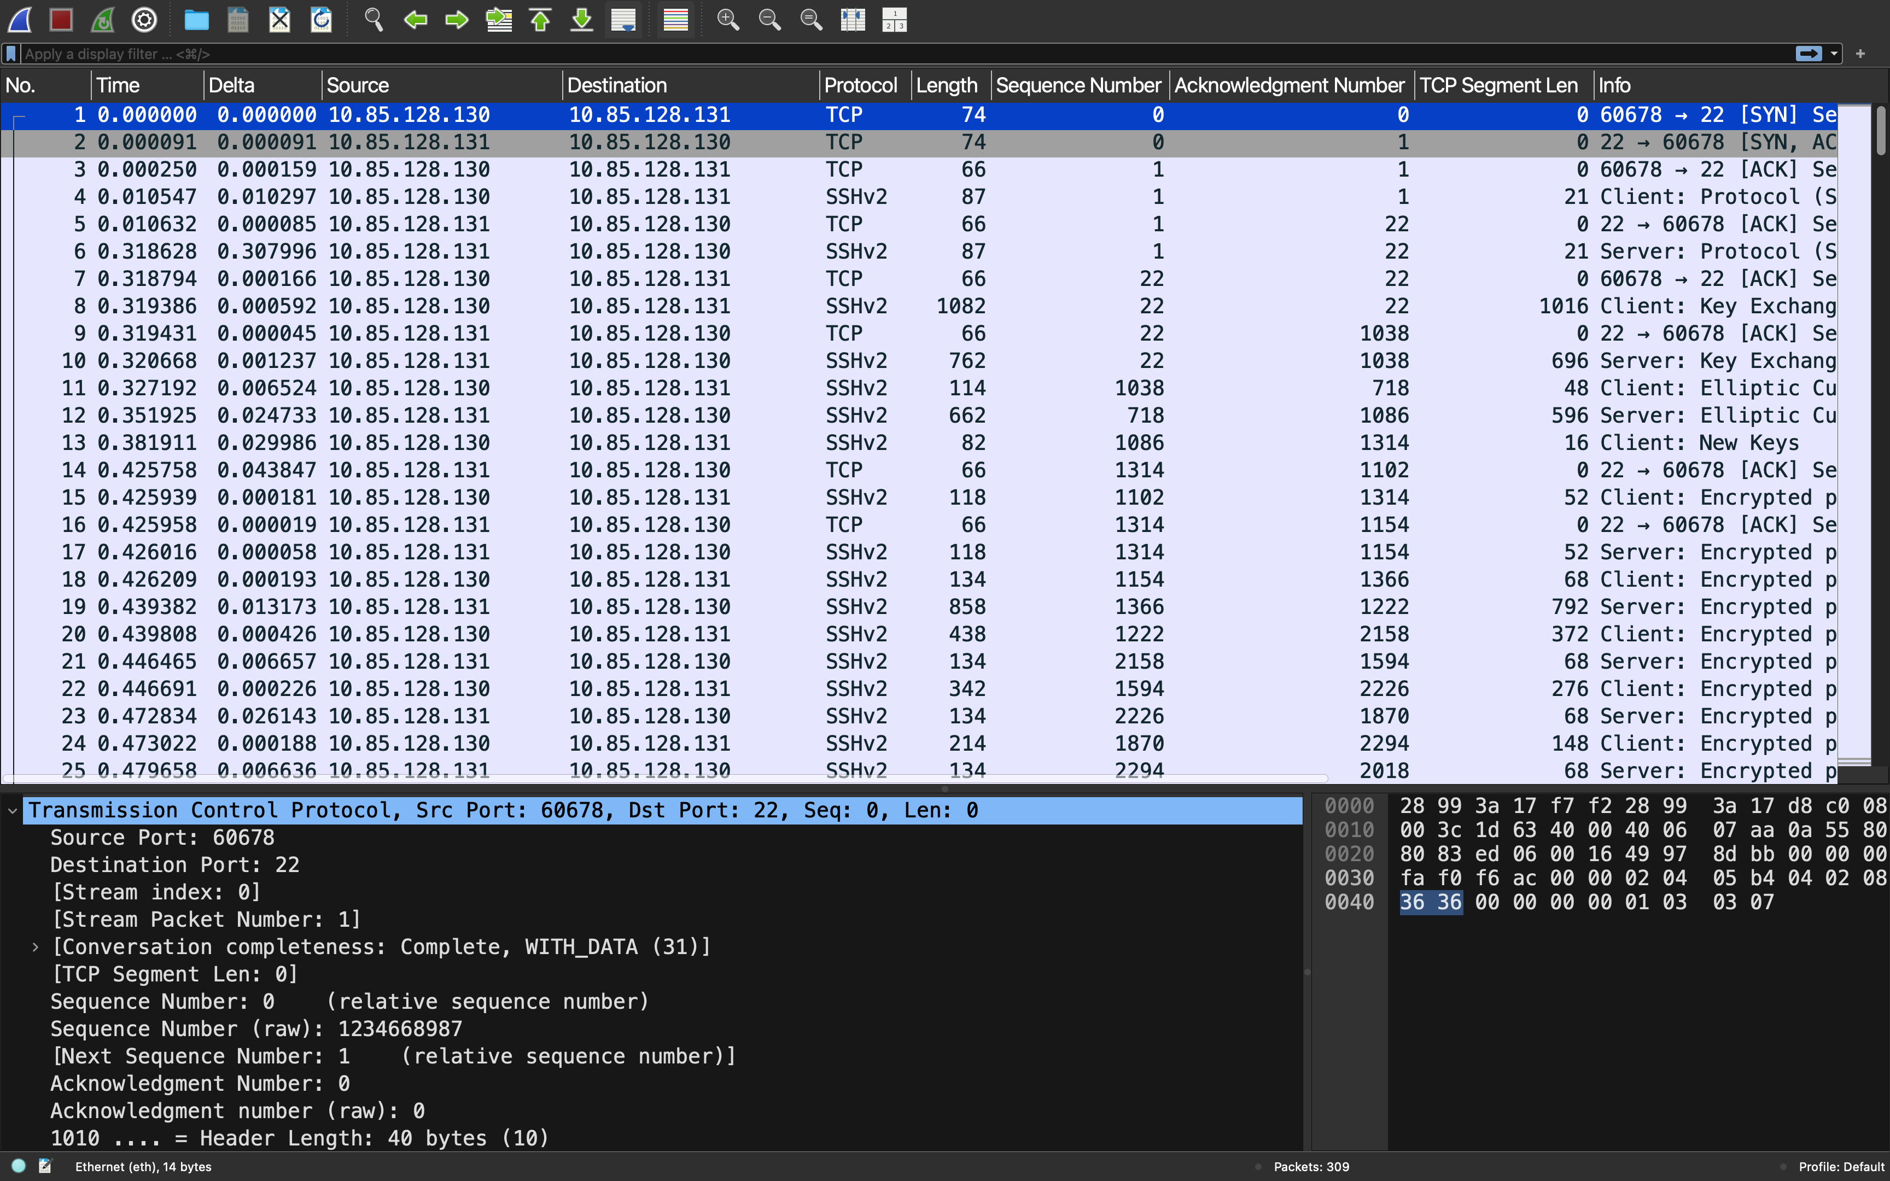The image size is (1890, 1181).
Task: Sort by the Sequence Number column header
Action: click(x=1080, y=85)
